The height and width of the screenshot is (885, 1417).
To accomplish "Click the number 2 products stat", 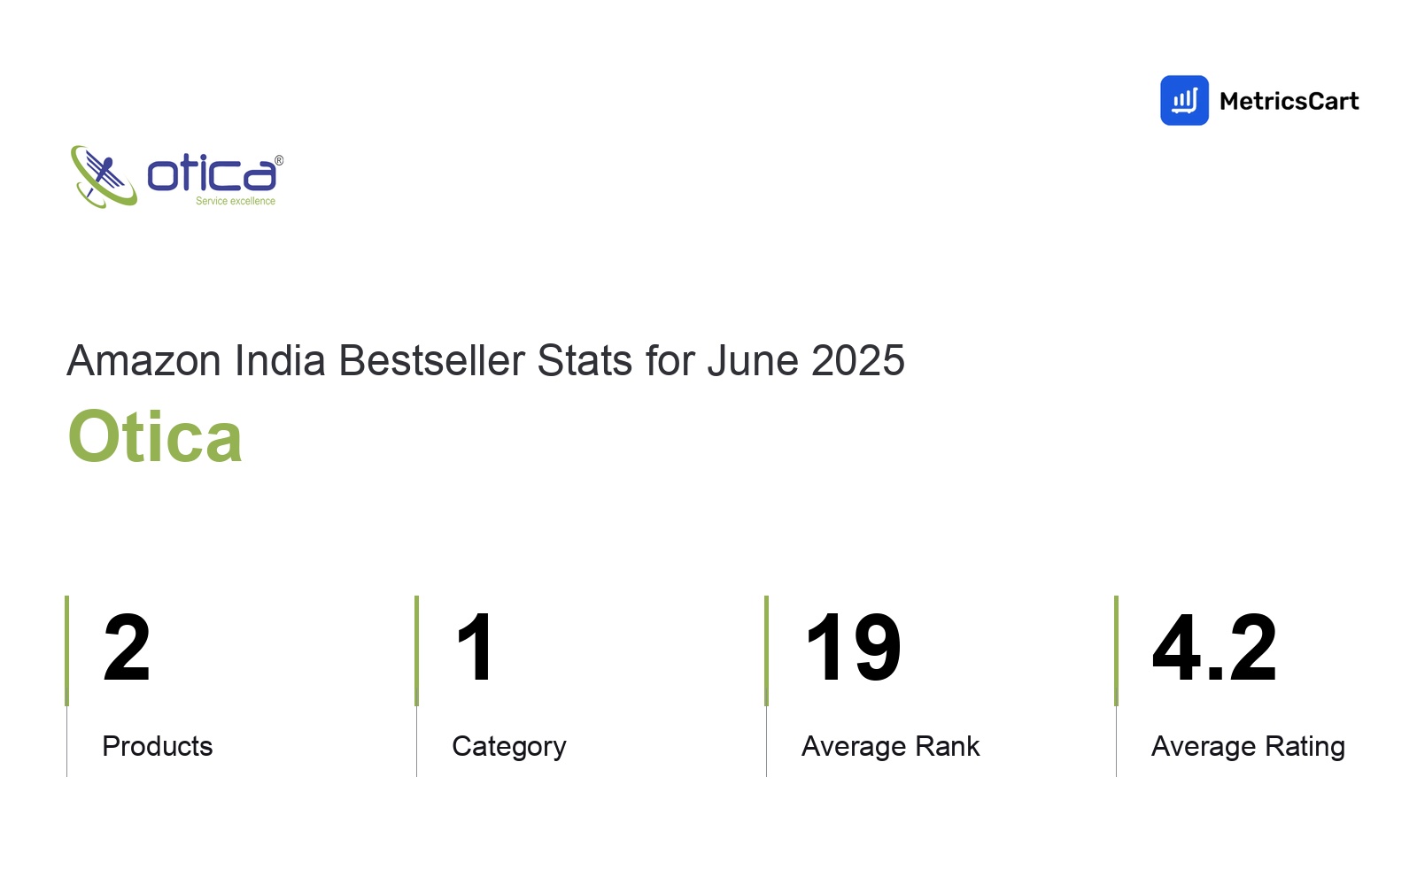I will click(x=127, y=649).
